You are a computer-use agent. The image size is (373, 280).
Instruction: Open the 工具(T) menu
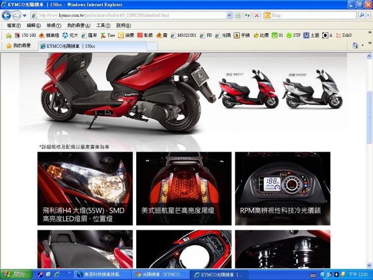[103, 25]
